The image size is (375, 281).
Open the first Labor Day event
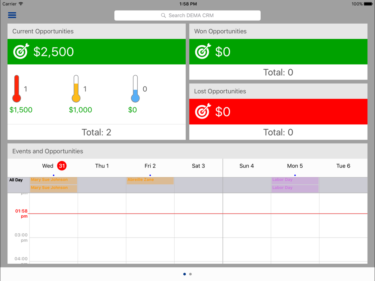pos(295,180)
